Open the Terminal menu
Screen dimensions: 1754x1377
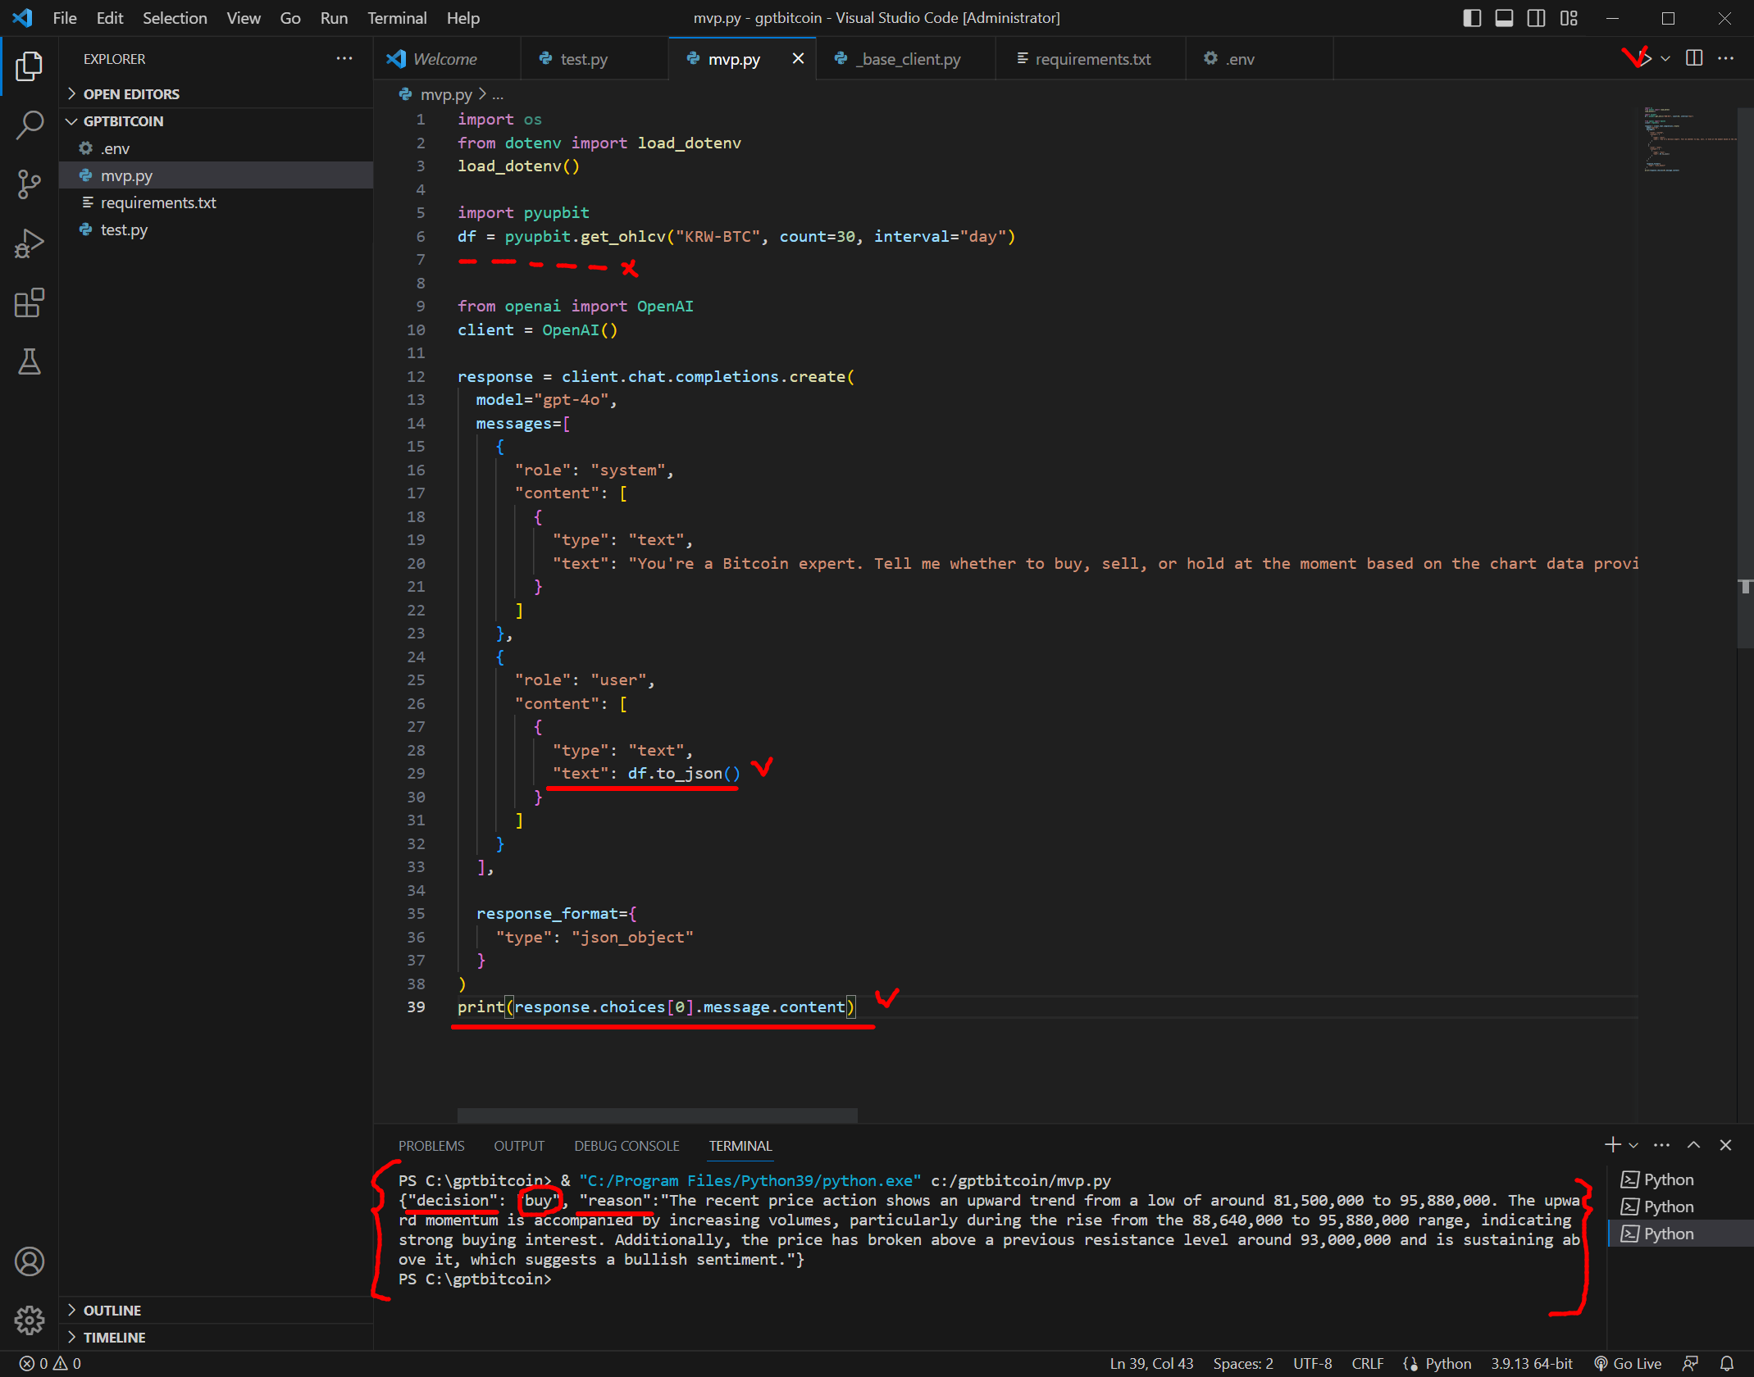tap(397, 18)
